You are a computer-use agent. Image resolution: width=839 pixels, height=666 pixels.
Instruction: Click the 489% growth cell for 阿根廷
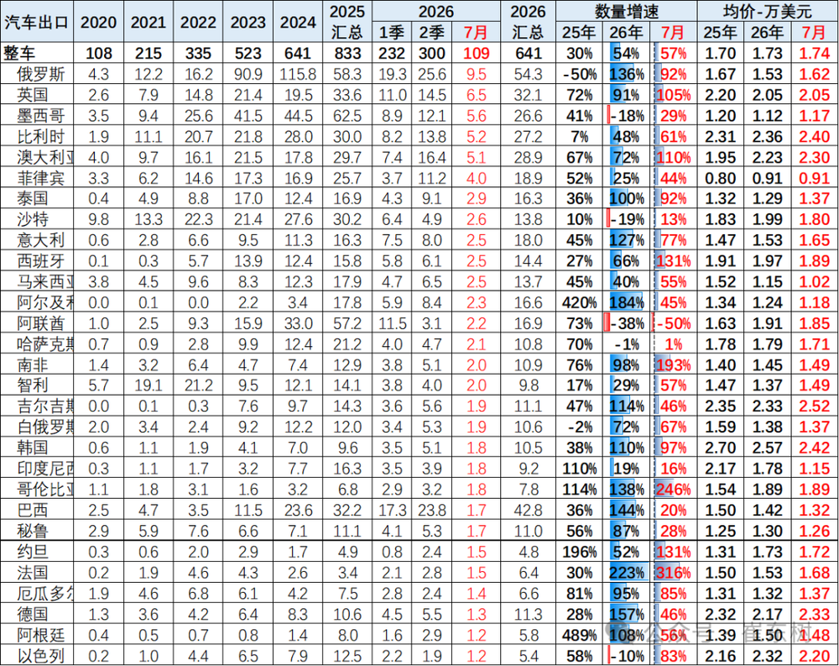click(579, 636)
